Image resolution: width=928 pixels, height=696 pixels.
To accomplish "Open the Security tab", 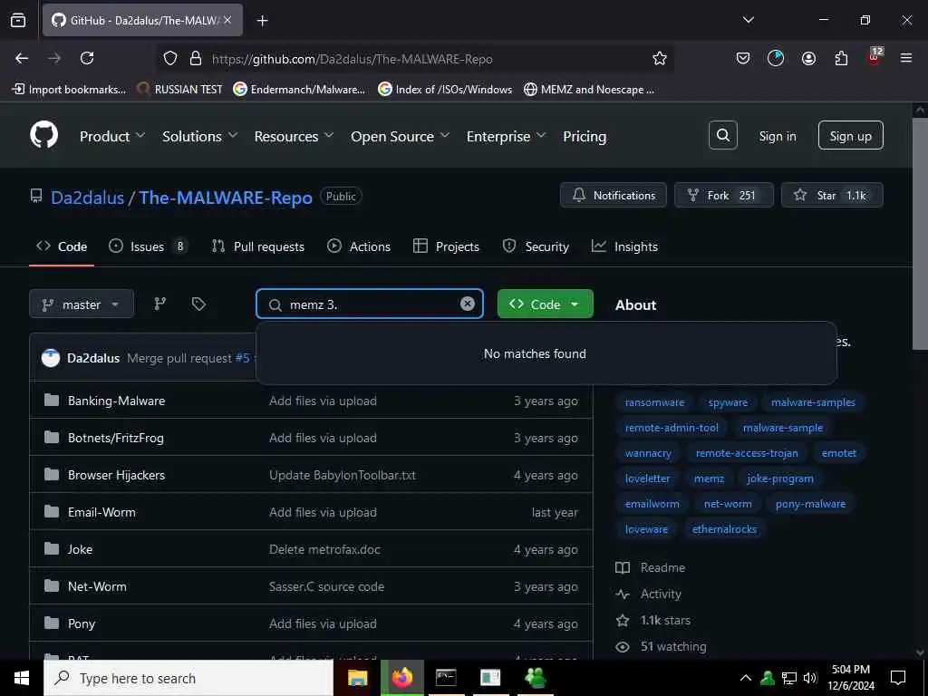I will 536,246.
